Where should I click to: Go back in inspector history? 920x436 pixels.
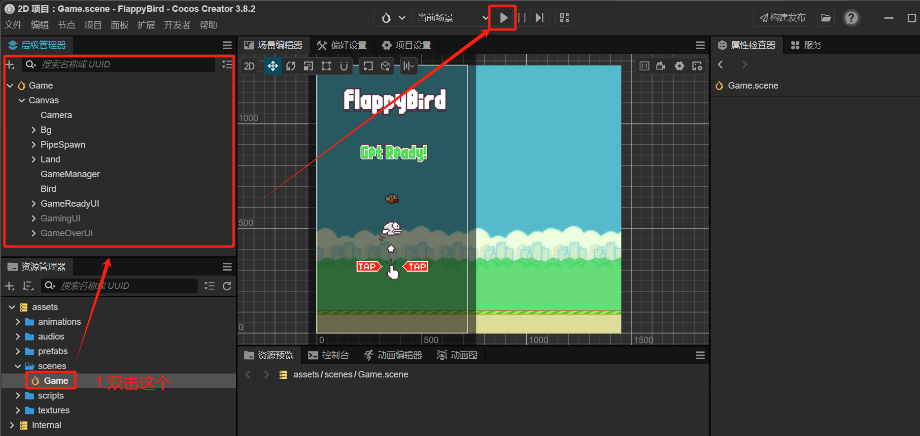720,64
